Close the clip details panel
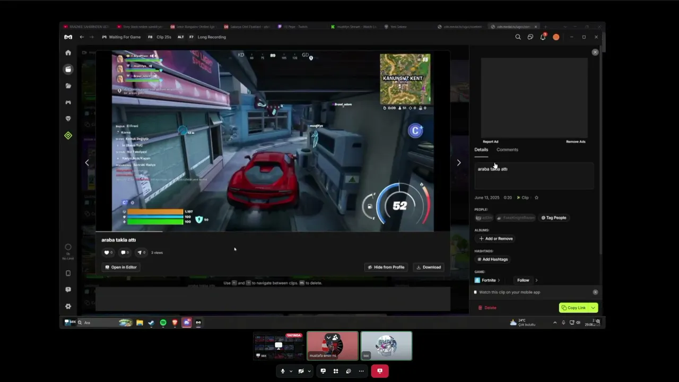Screen dimensions: 679x382 click(x=595, y=52)
